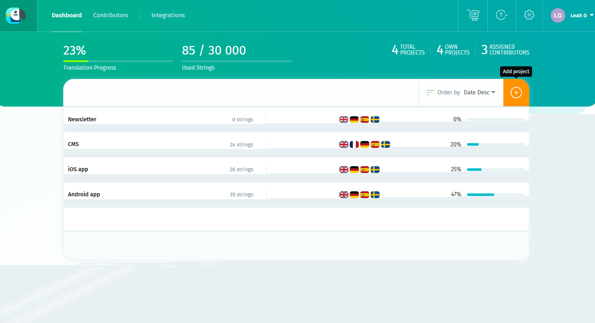Click the 'Translation Progress' label

pos(90,67)
